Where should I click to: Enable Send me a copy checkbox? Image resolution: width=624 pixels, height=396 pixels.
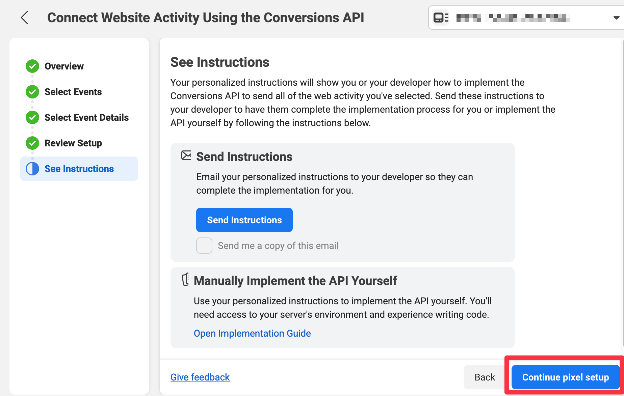204,246
